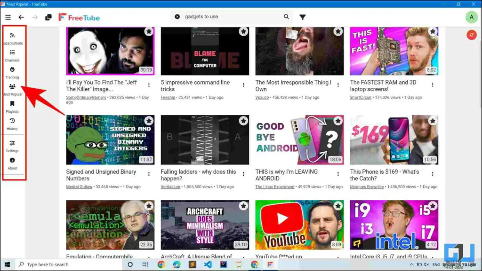Play the "Good Bye Android" thumbnail

point(299,140)
